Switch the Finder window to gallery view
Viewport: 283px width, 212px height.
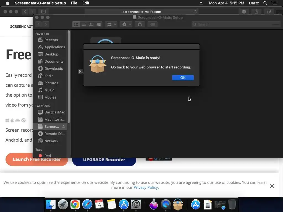[99, 24]
